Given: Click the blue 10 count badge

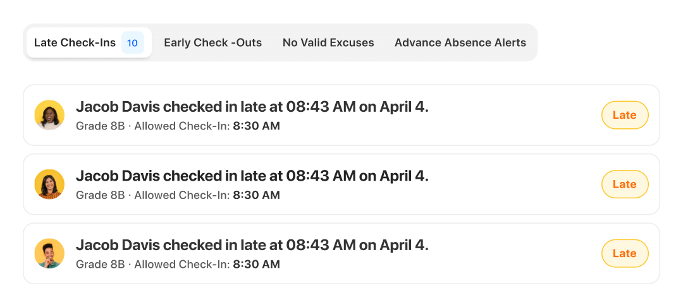Looking at the screenshot, I should pyautogui.click(x=132, y=43).
